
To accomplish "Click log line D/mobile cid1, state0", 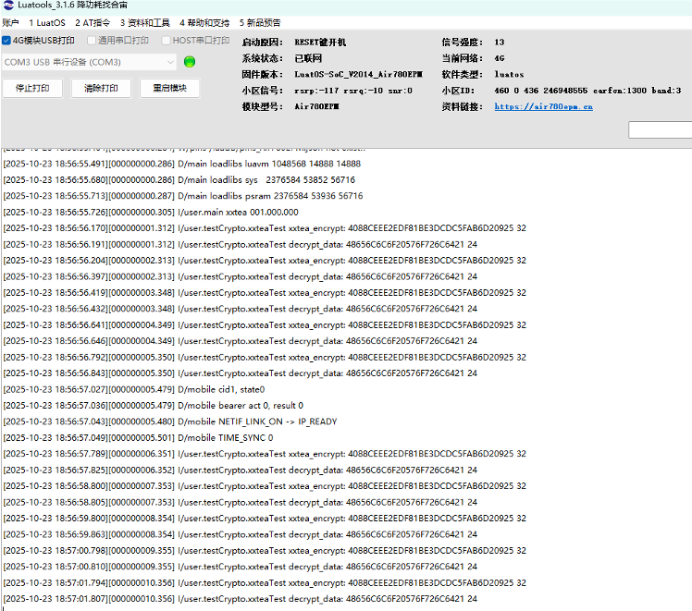I will pyautogui.click(x=134, y=390).
